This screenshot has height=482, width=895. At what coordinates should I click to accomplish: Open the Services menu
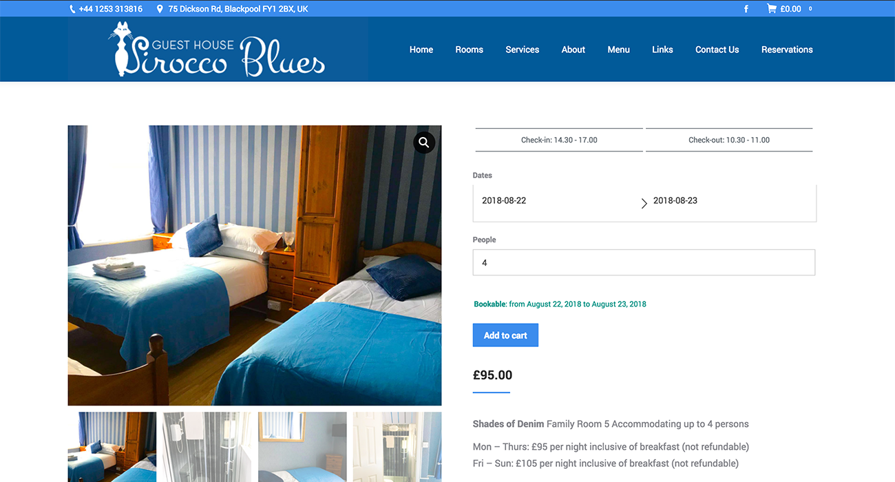[x=522, y=50]
